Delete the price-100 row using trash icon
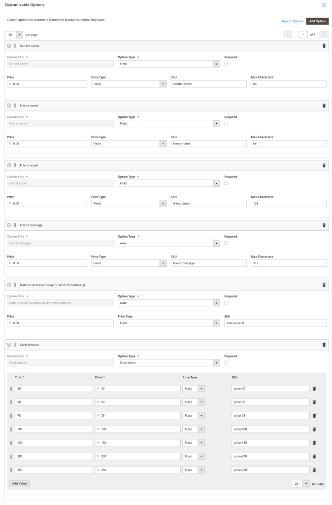The height and width of the screenshot is (505, 332). (314, 429)
